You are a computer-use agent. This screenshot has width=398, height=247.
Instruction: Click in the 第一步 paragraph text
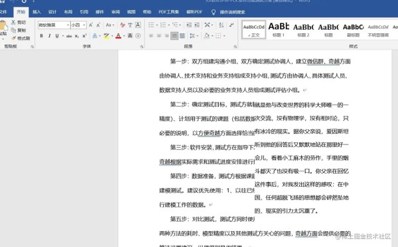pos(255,75)
